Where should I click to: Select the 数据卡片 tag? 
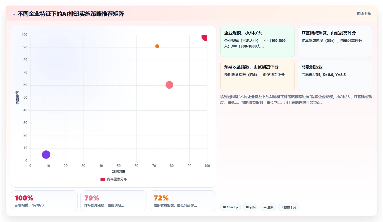(x=289, y=207)
